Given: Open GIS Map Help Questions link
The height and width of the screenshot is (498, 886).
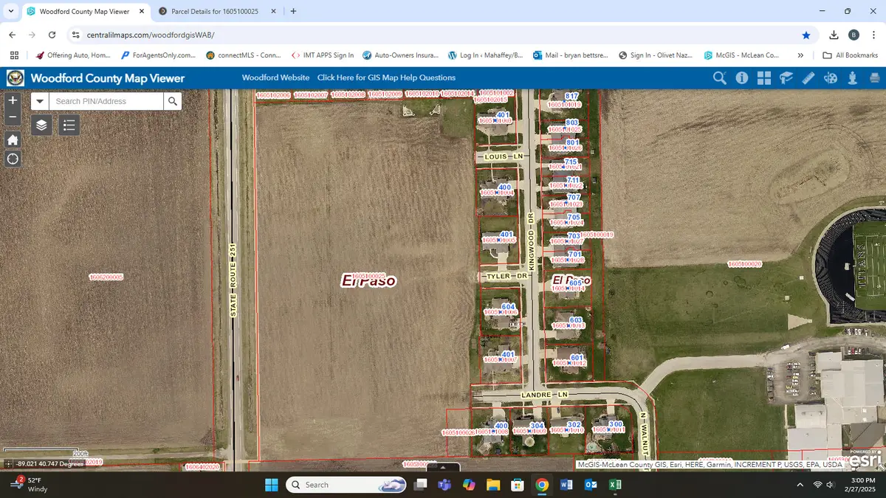Looking at the screenshot, I should pyautogui.click(x=387, y=77).
